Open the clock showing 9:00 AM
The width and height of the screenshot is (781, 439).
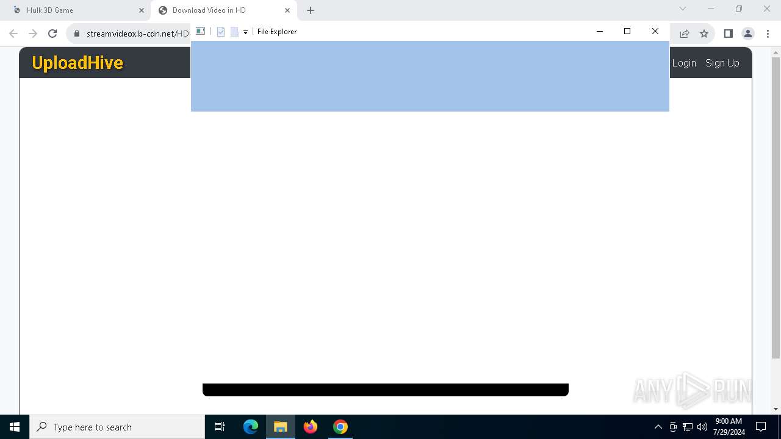pos(729,427)
